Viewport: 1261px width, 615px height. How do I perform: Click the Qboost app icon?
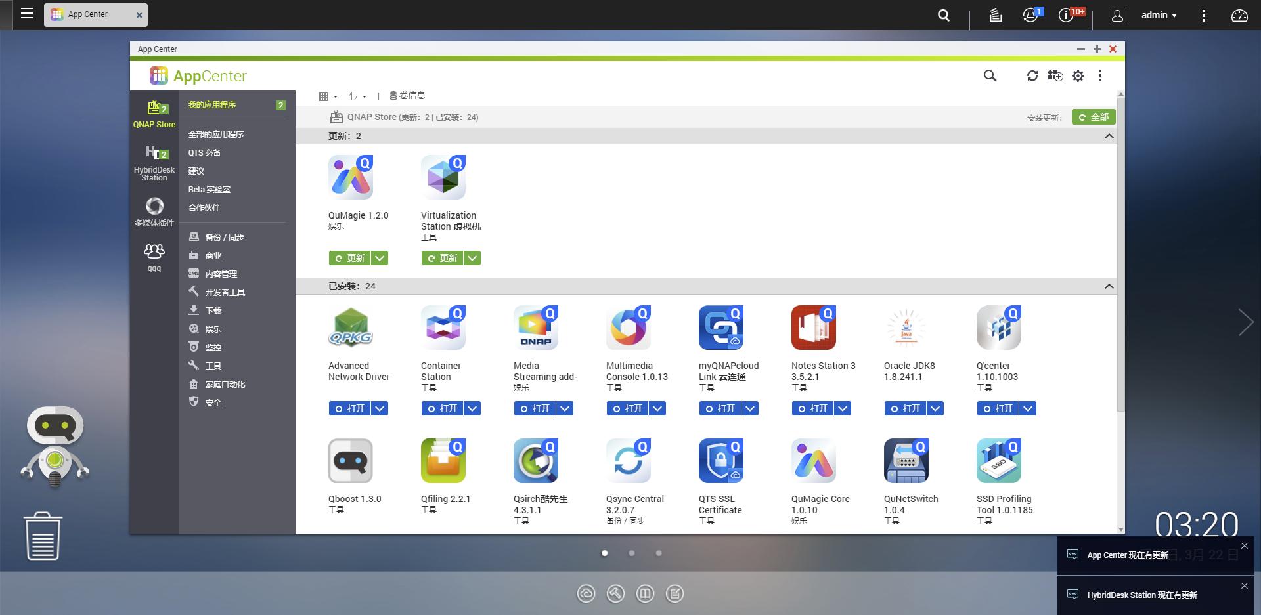[351, 461]
